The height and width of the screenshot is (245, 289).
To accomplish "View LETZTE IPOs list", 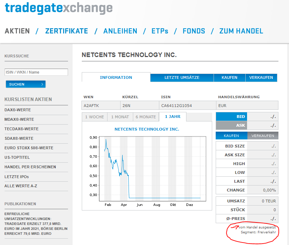I will coord(17,177).
